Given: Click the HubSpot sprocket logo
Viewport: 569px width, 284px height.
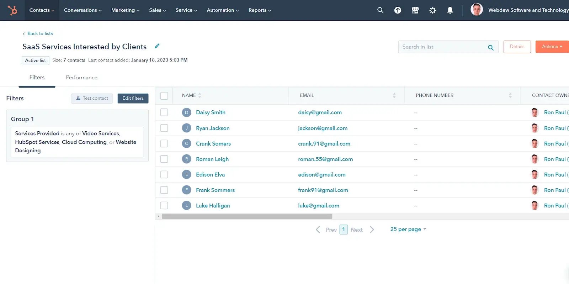Looking at the screenshot, I should 12,10.
